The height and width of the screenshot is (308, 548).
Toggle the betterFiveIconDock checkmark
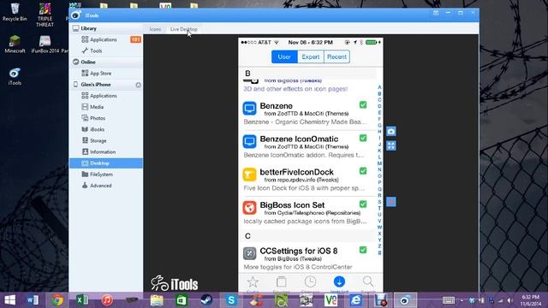click(x=363, y=171)
